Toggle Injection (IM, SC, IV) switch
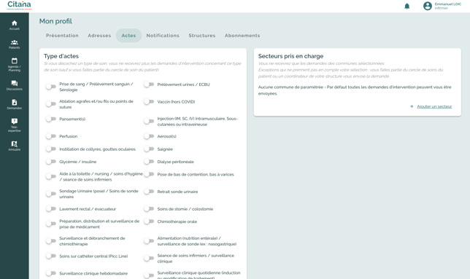This screenshot has width=470, height=279. coord(149,122)
